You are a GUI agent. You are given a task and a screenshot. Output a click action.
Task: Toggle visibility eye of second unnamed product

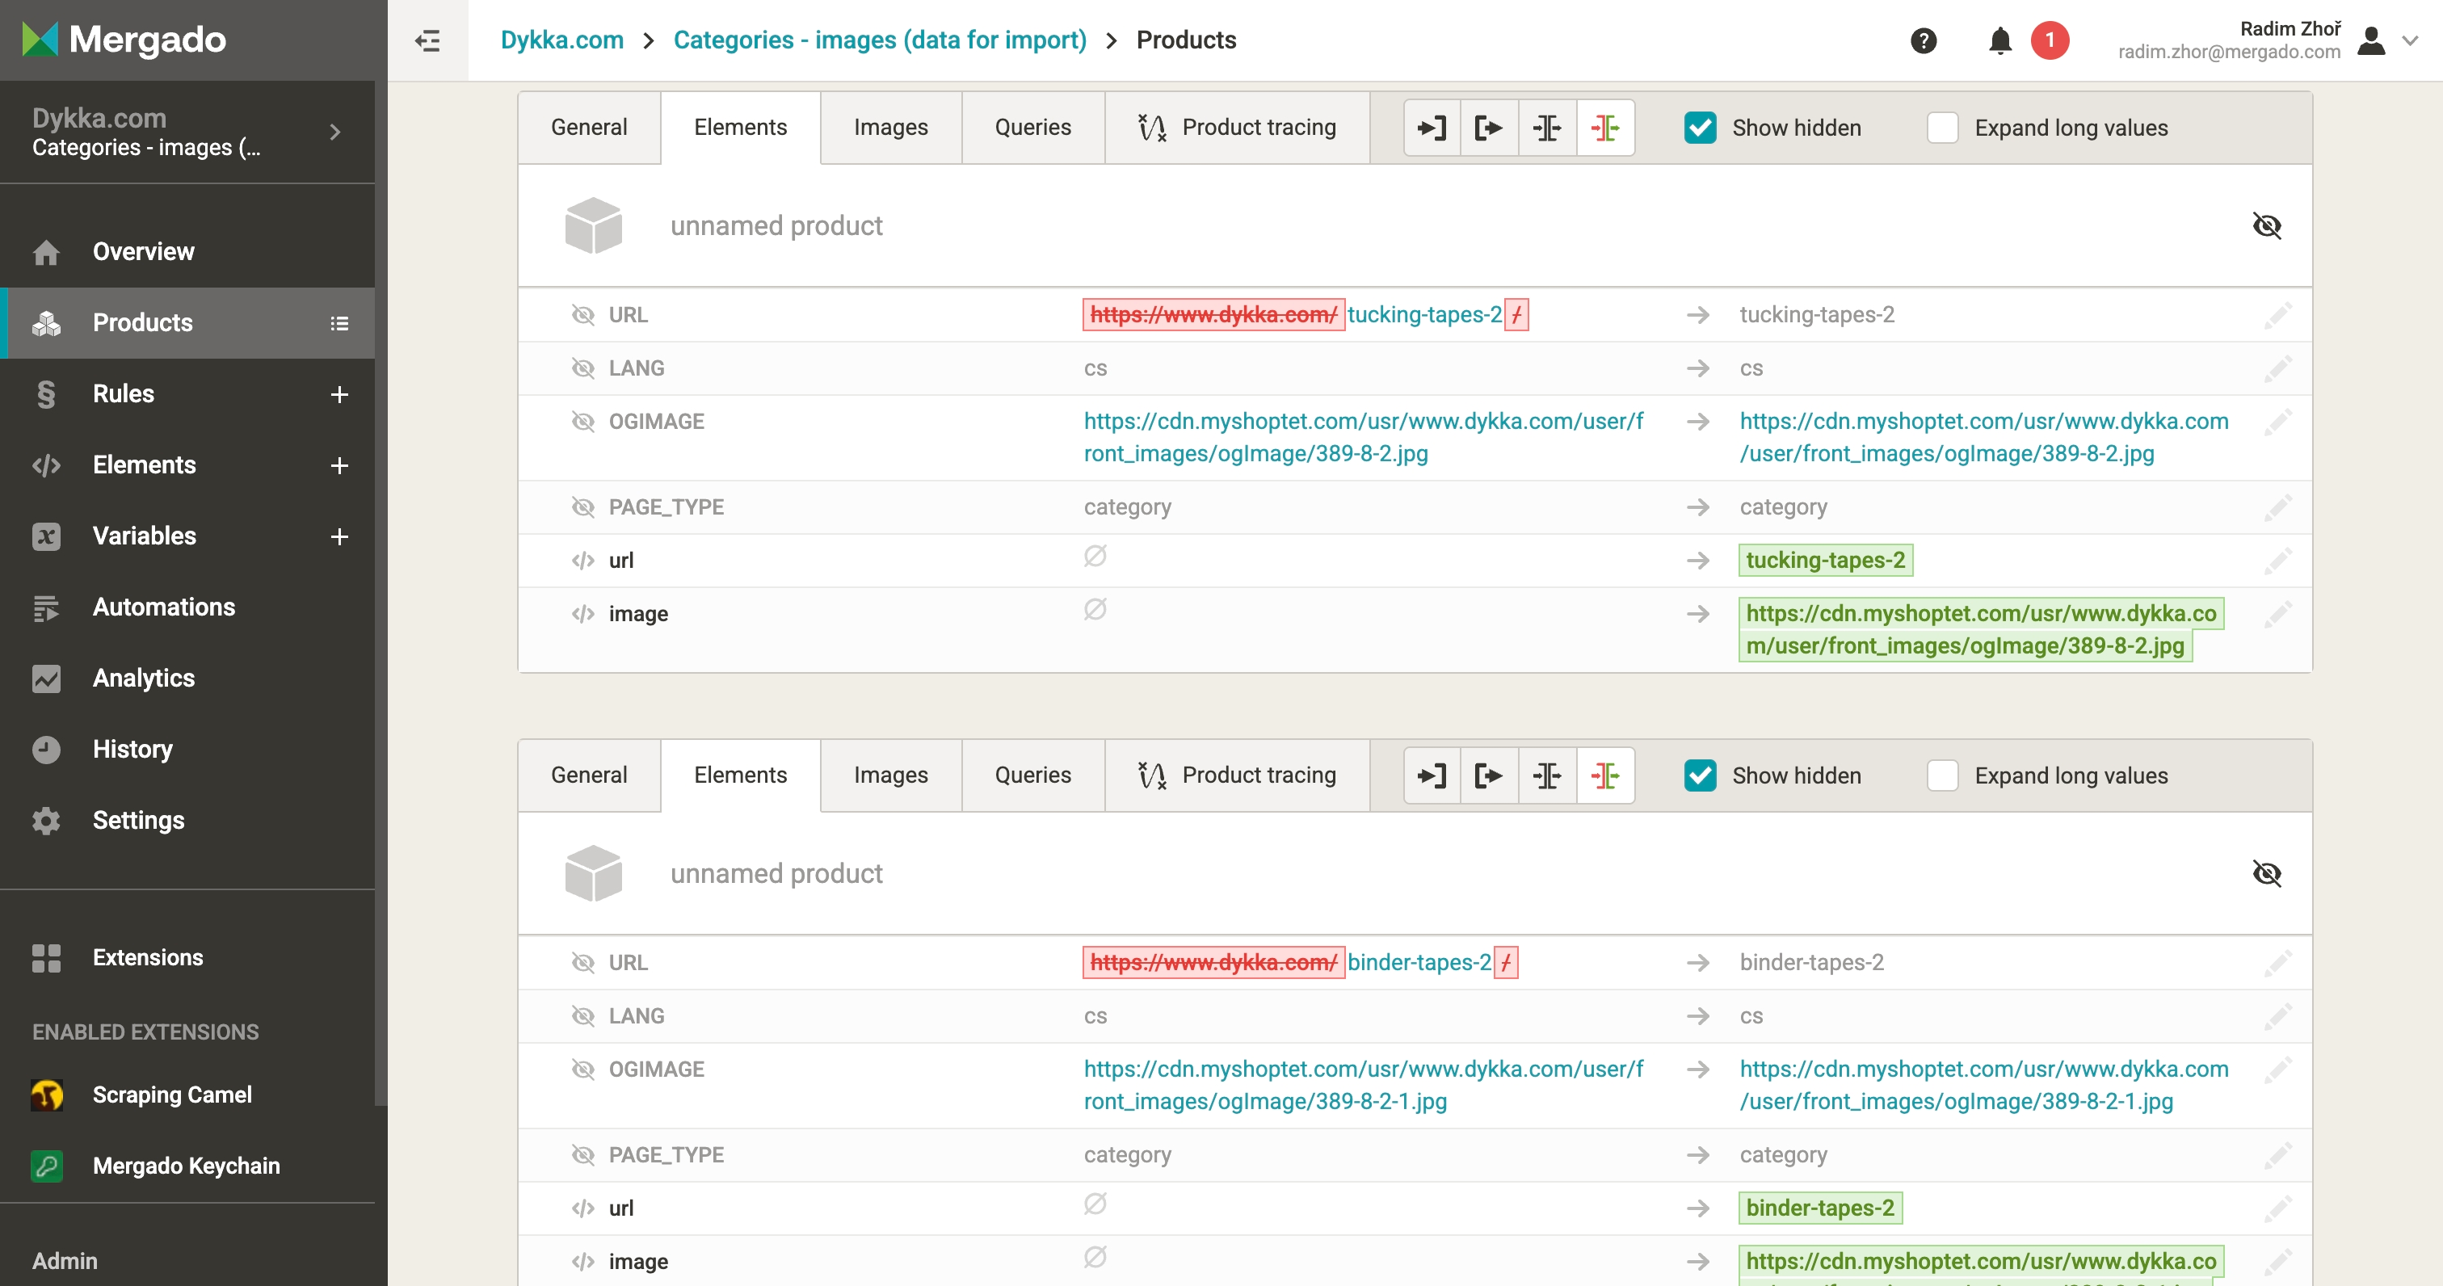coord(2267,873)
